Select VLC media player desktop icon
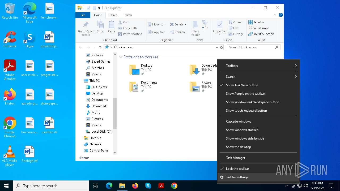The image size is (340, 191). pyautogui.click(x=10, y=156)
